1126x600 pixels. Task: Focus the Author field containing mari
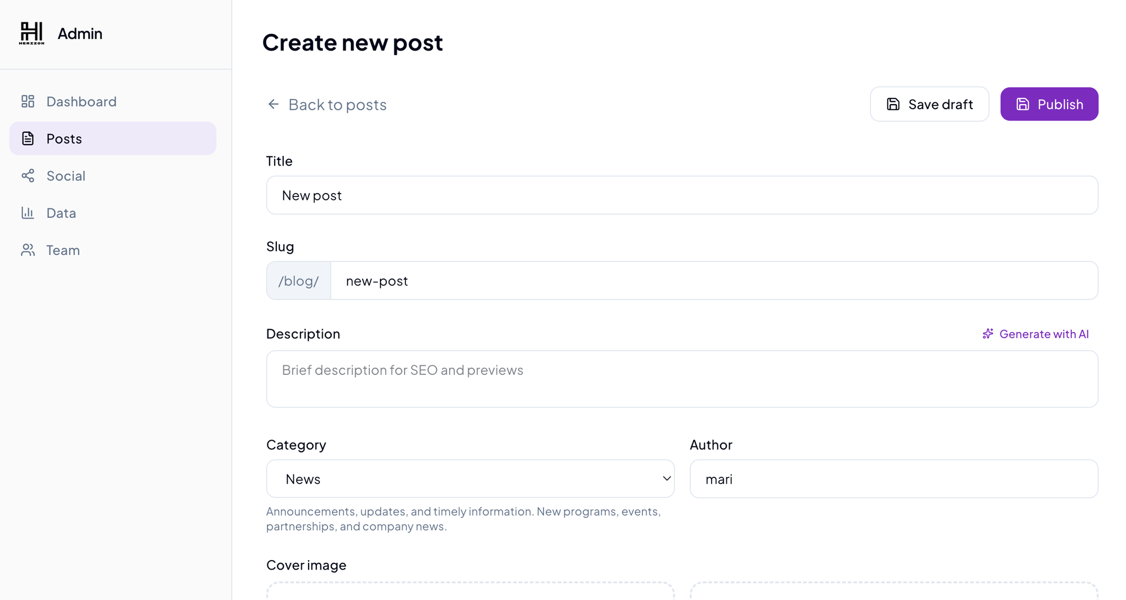(893, 479)
